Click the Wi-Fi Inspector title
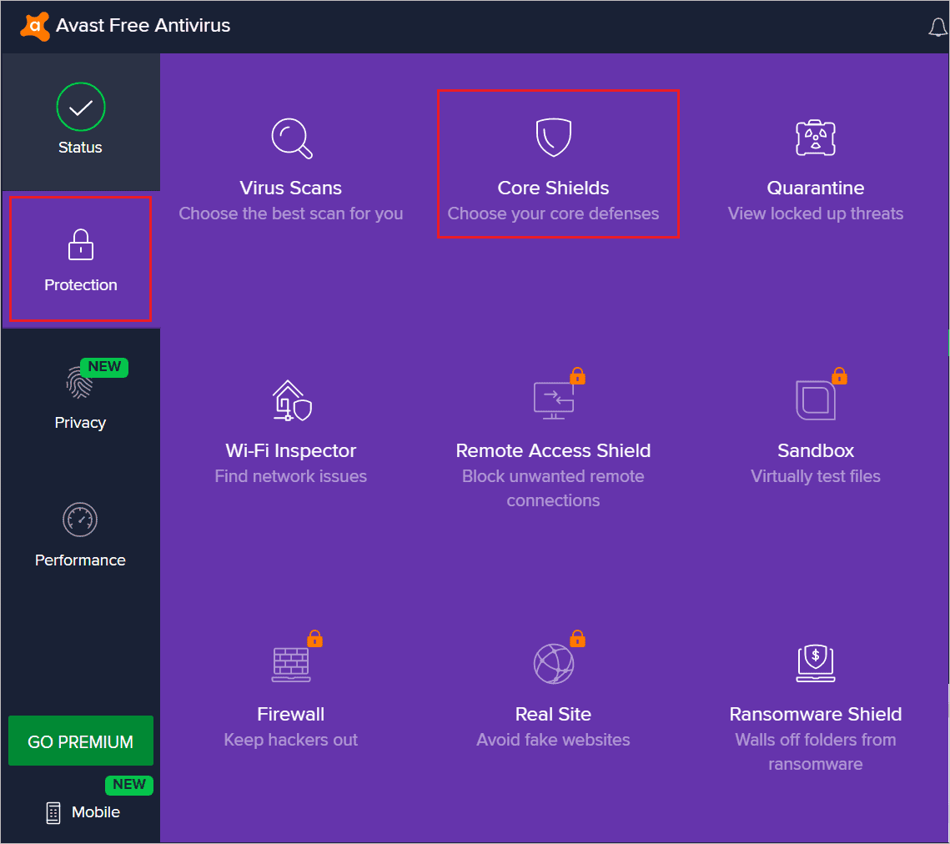The height and width of the screenshot is (844, 950). tap(291, 451)
